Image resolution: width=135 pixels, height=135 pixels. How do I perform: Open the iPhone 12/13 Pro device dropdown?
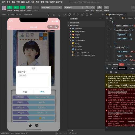tap(11, 15)
